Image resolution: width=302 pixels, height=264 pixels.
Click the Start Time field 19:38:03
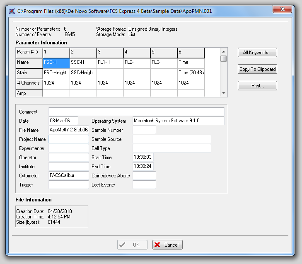tap(143, 157)
